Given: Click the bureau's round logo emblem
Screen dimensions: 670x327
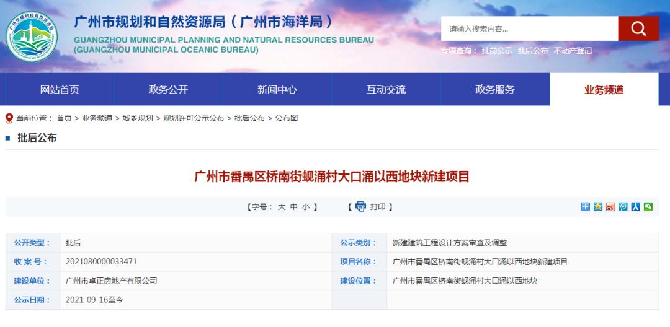Looking at the screenshot, I should pyautogui.click(x=31, y=36).
